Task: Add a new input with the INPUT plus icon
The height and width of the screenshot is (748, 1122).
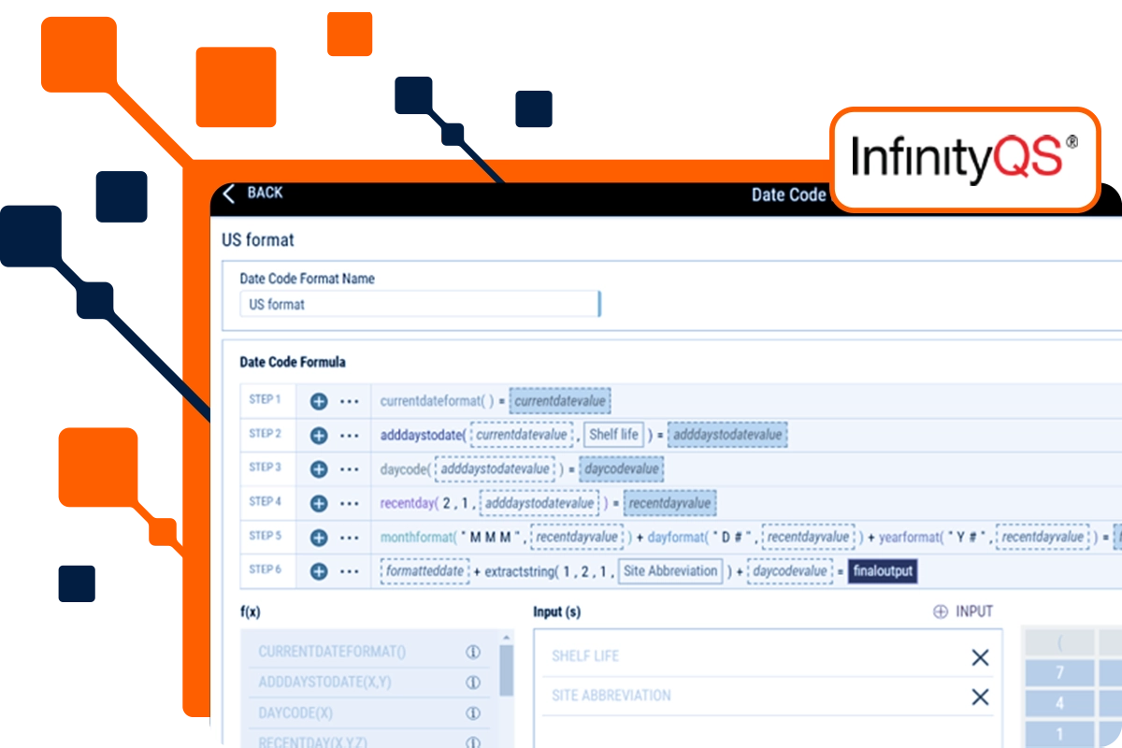Action: pyautogui.click(x=942, y=611)
